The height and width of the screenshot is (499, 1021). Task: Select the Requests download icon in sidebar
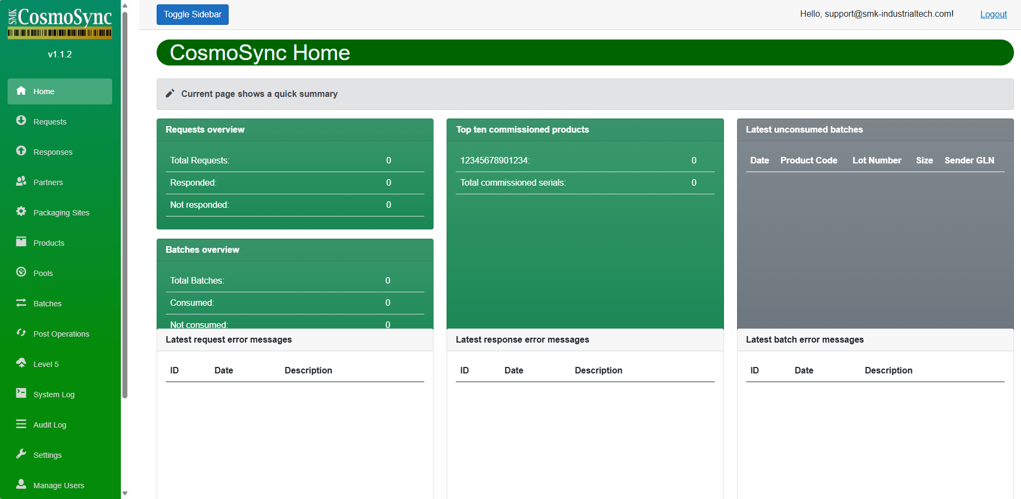(21, 121)
